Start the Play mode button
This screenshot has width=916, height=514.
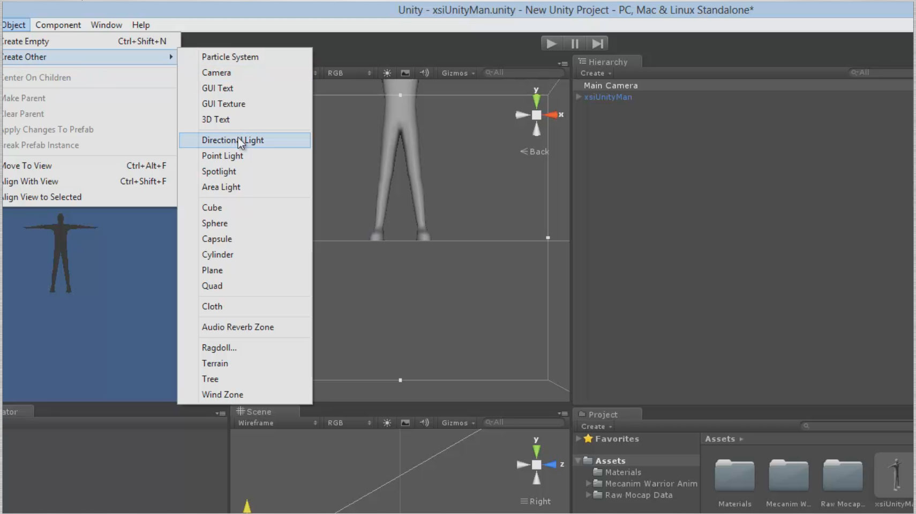pos(552,43)
